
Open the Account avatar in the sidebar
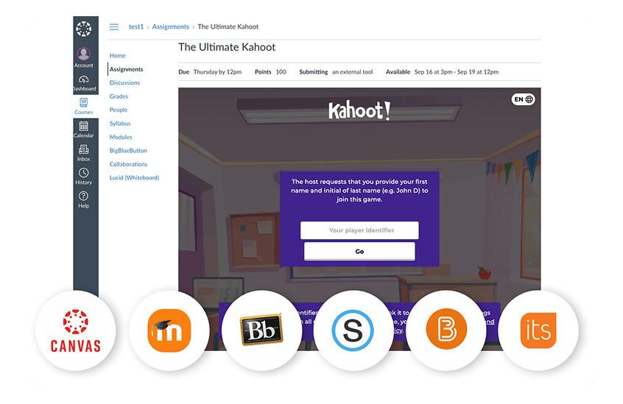point(84,54)
